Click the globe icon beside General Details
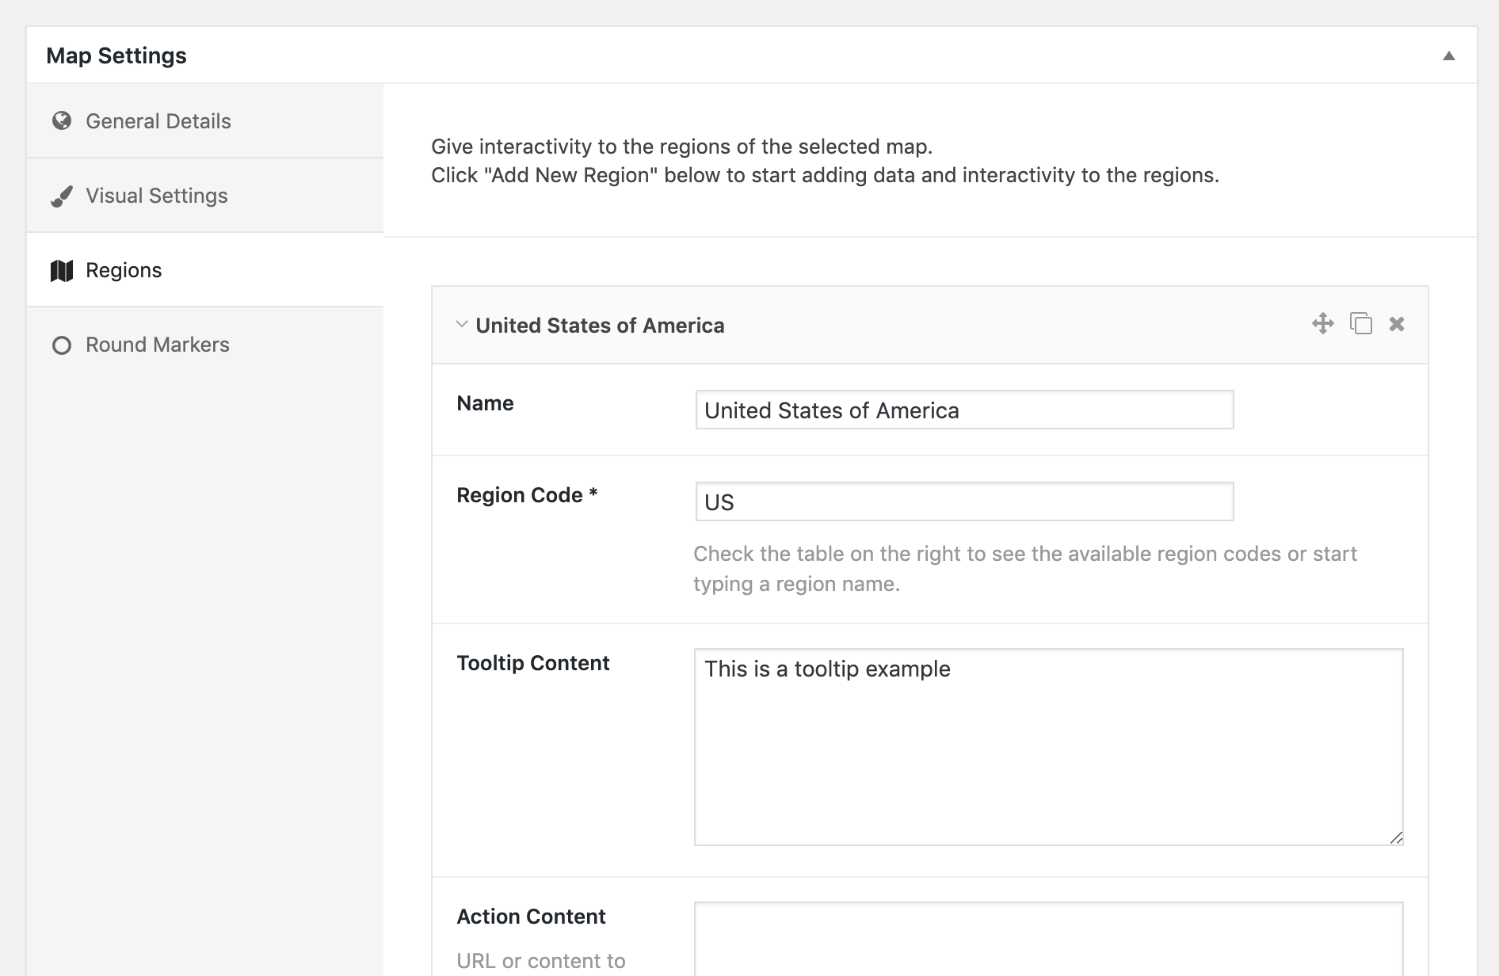Viewport: 1499px width, 976px height. point(62,120)
